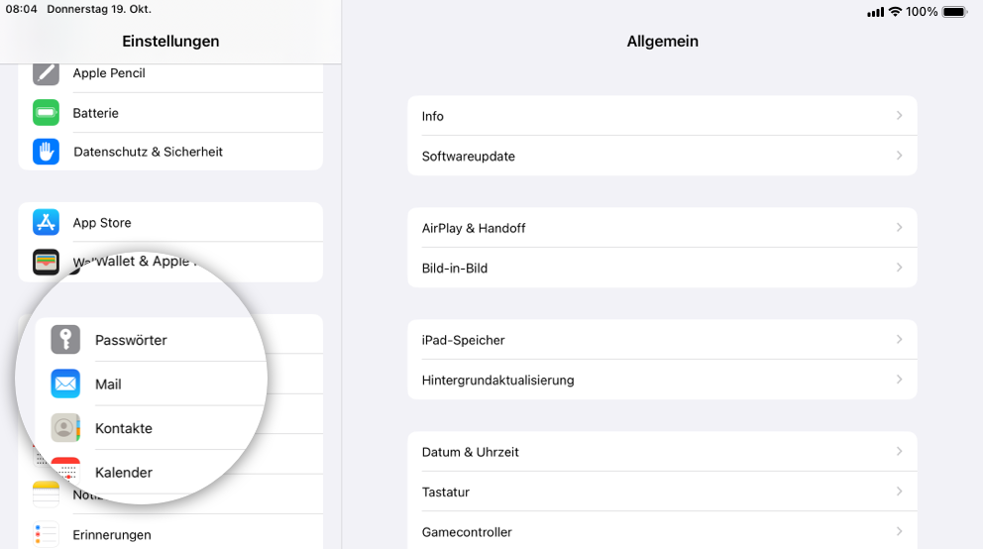Image resolution: width=983 pixels, height=549 pixels.
Task: Go to Datum & Uhrzeit
Action: click(x=662, y=451)
